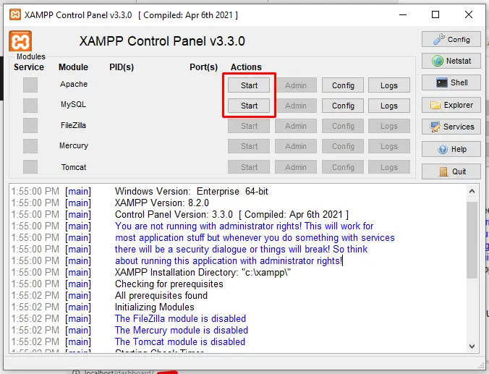
Task: Click the Apache Admin button
Action: point(296,85)
